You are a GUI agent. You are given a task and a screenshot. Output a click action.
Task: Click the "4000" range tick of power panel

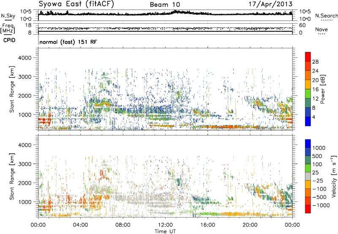point(25,58)
